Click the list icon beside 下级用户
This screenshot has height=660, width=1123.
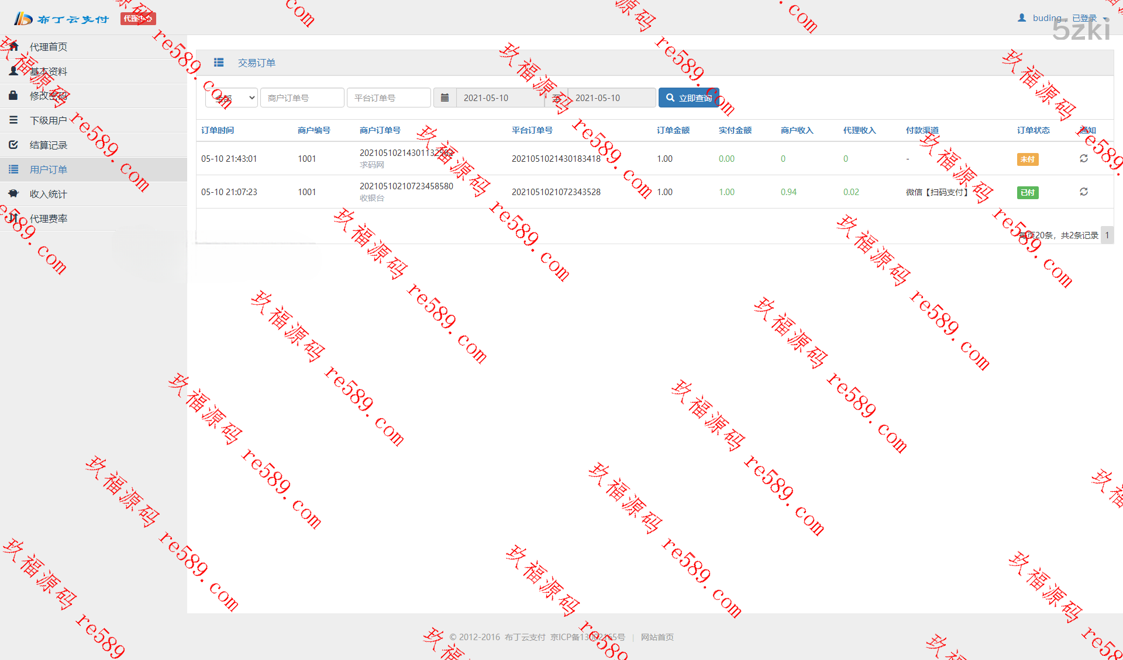(13, 120)
